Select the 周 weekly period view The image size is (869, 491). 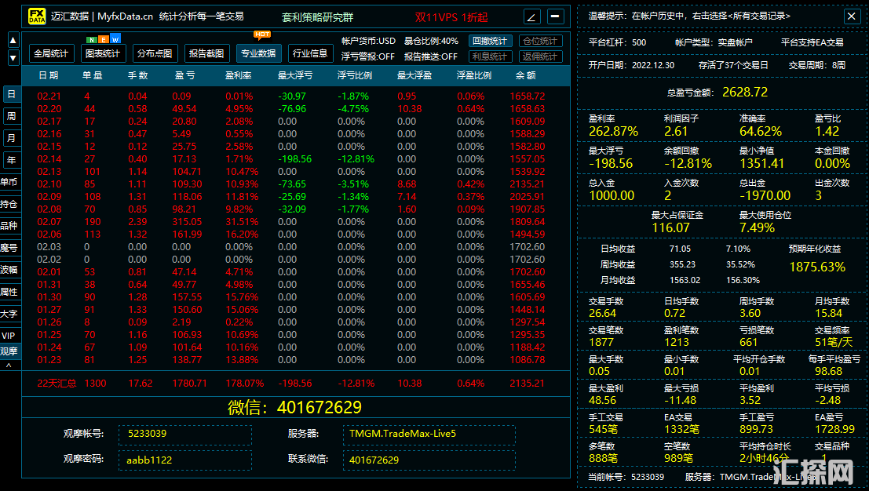tap(11, 116)
